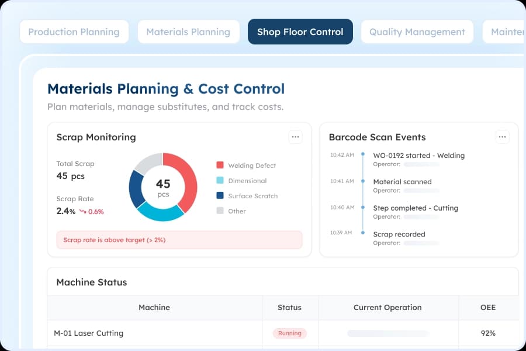
Task: Click the 'Dimensional' legend label
Action: click(x=247, y=181)
